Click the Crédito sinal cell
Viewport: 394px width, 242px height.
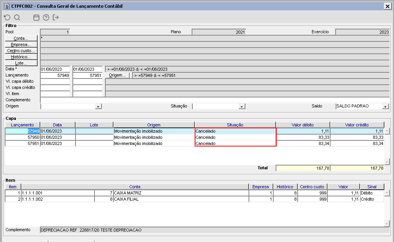[372, 199]
